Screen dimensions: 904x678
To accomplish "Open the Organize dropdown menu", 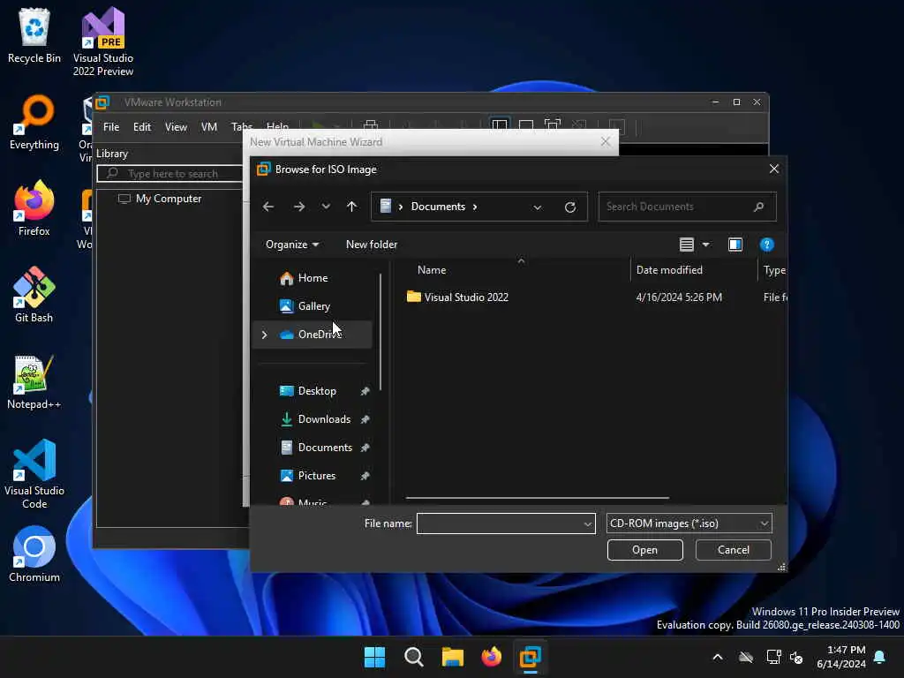I will 291,245.
